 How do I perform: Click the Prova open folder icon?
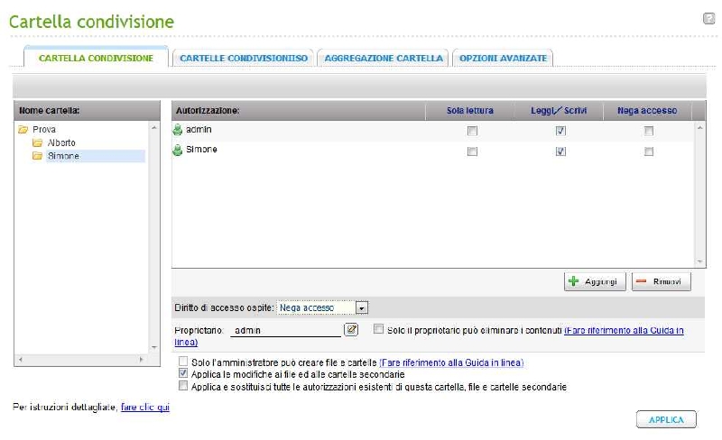pos(24,130)
